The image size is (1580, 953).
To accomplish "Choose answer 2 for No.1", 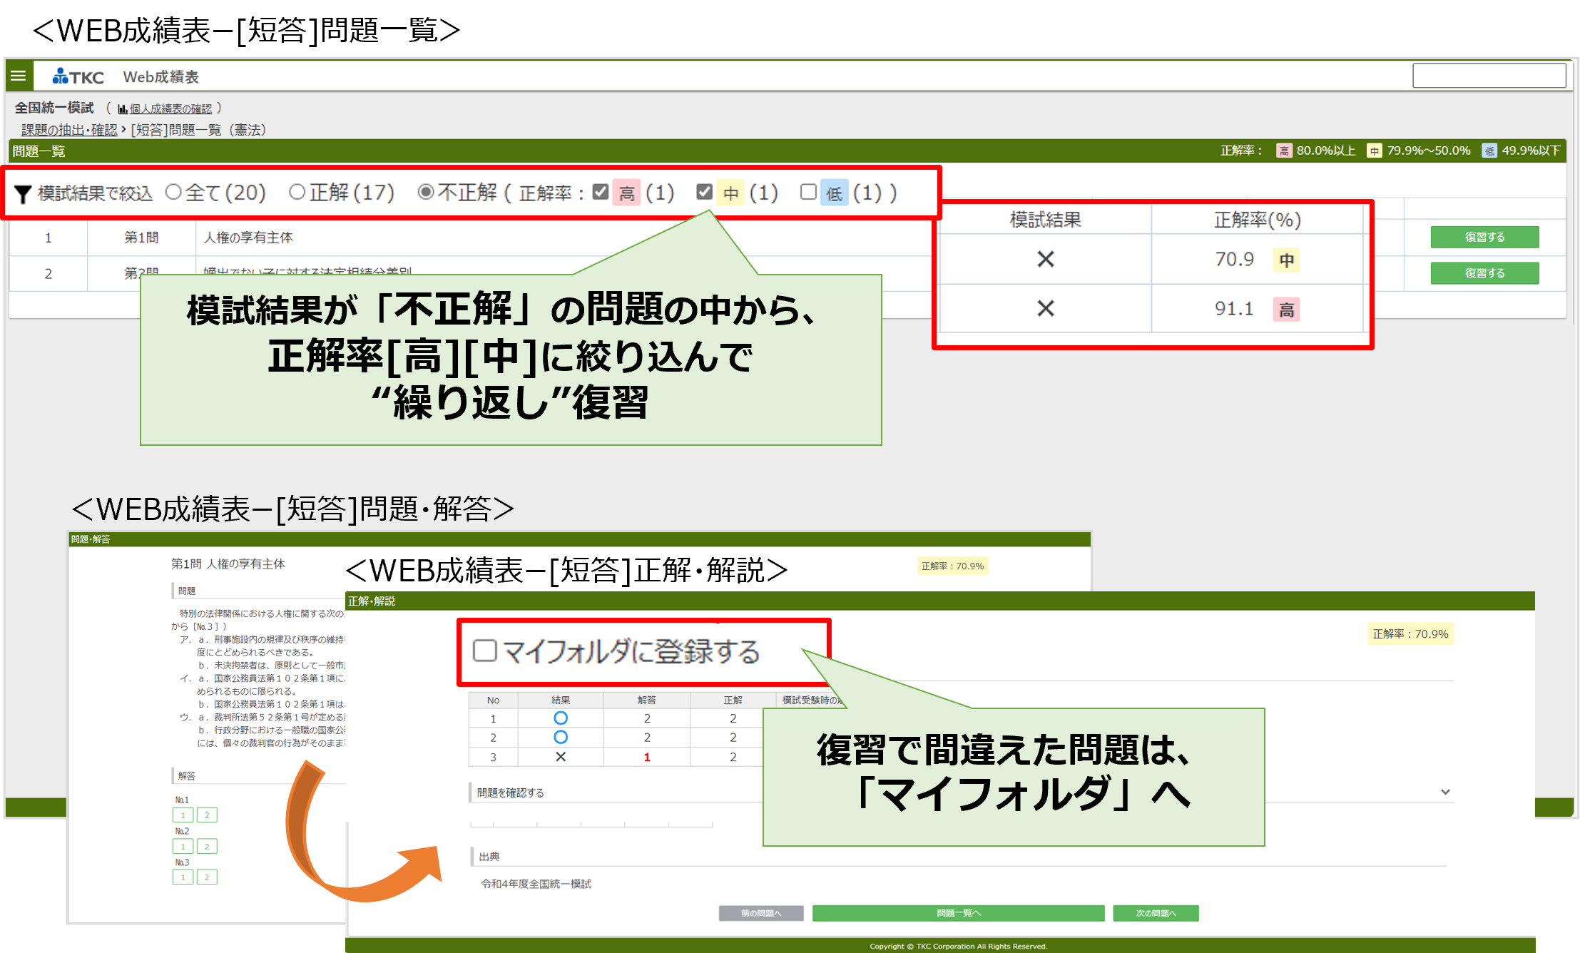I will 207,815.
